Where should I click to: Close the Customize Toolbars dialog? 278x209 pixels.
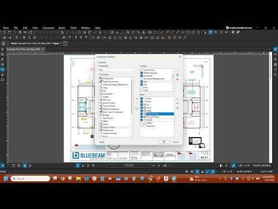[180, 57]
